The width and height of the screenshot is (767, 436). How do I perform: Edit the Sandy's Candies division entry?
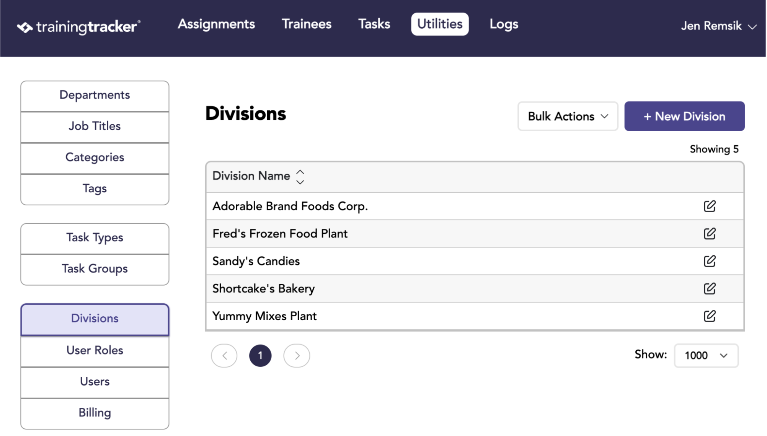click(x=710, y=261)
